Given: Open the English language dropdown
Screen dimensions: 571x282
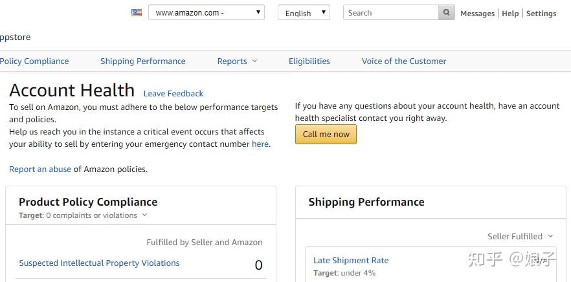Looking at the screenshot, I should pos(304,12).
